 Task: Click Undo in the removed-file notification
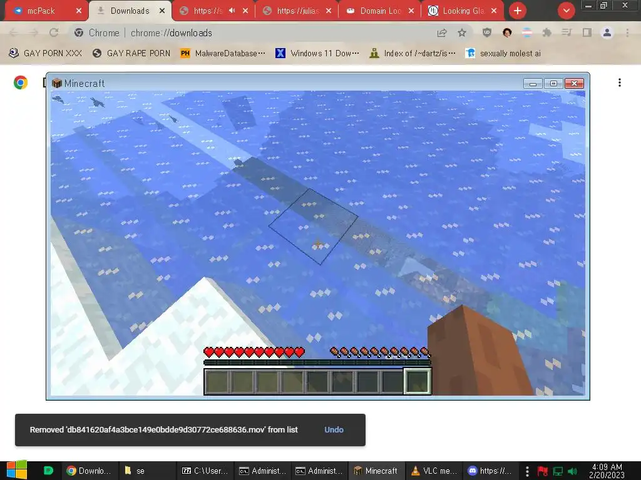[334, 430]
